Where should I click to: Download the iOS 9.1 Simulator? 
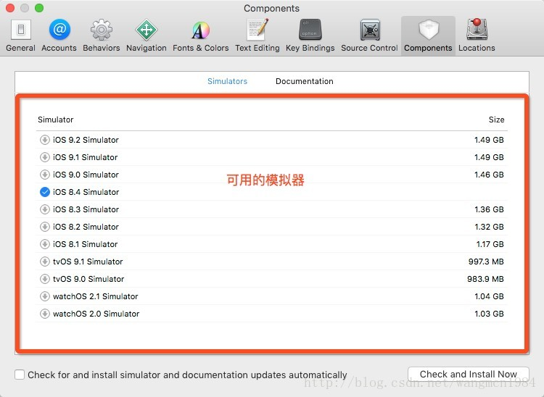click(44, 157)
